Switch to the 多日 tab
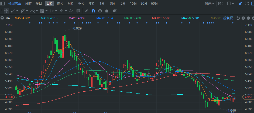Viewport: 254px width, 113px height. click(39, 4)
